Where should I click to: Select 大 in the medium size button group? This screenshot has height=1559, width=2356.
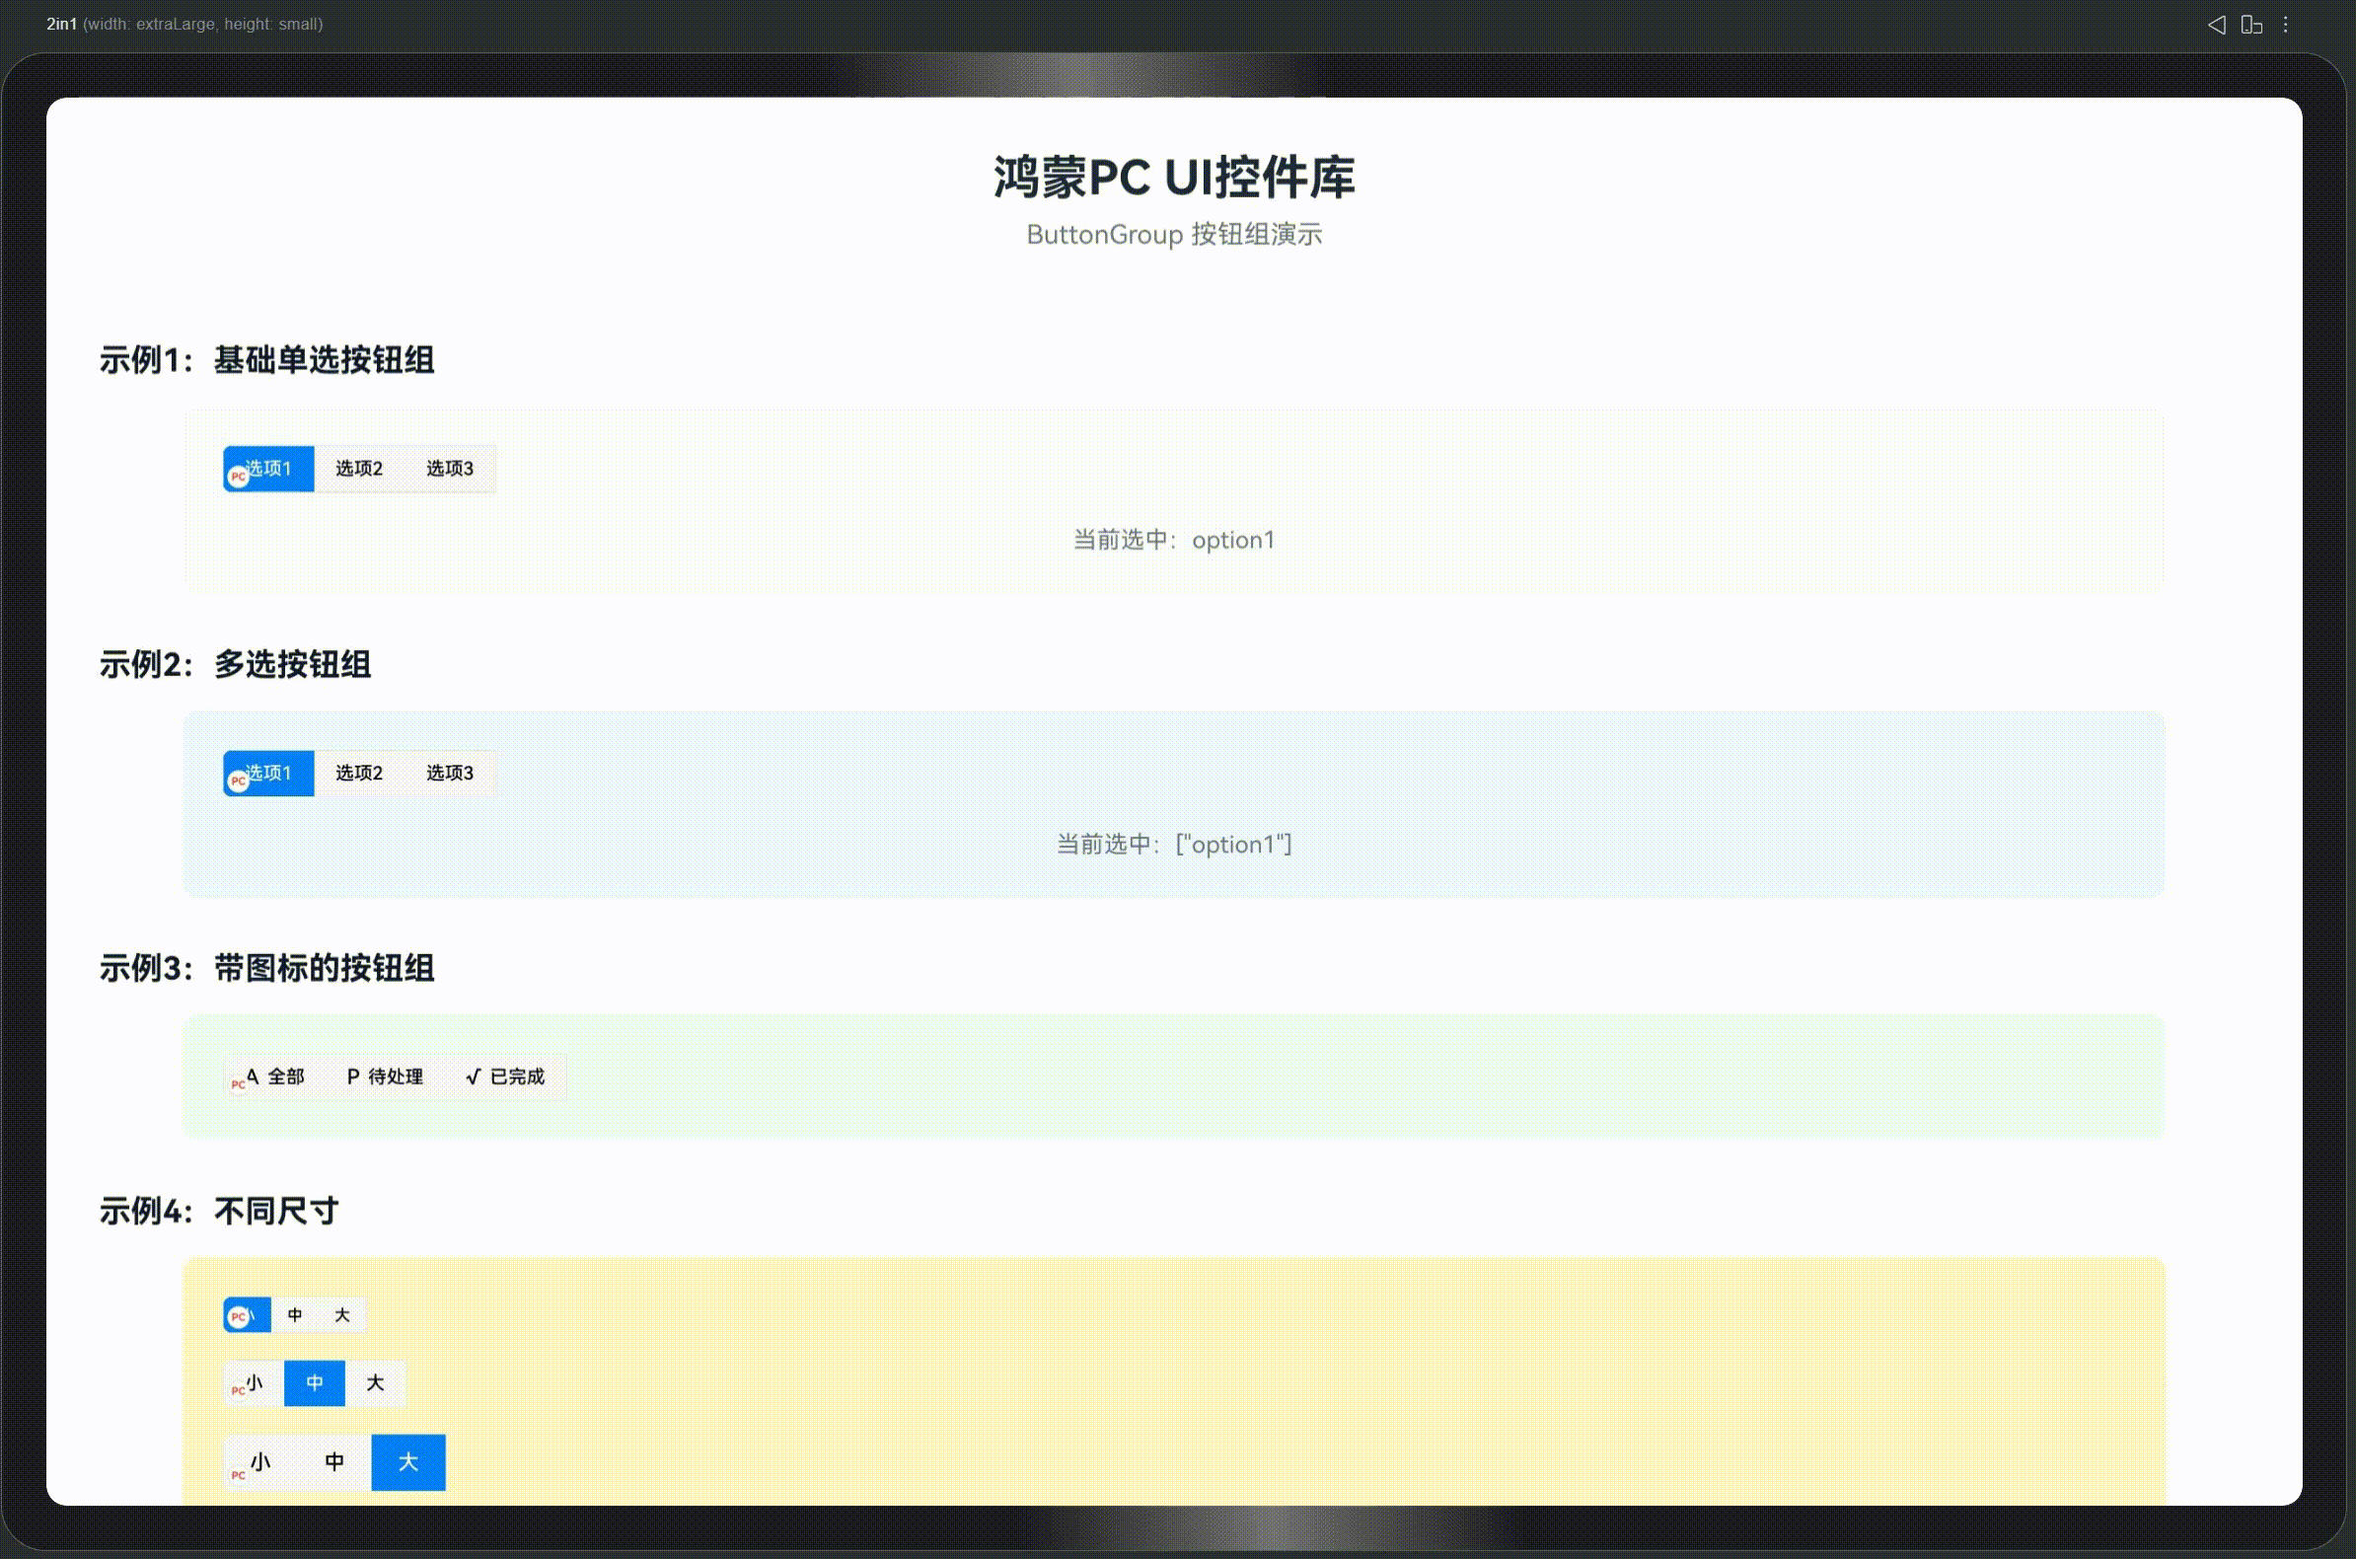coord(375,1382)
